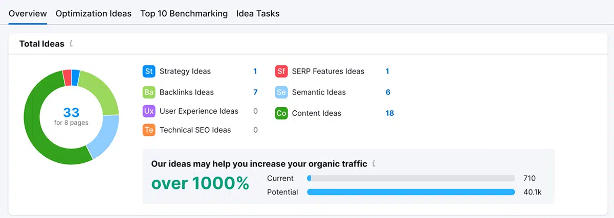
Task: Click the light blue Se Semantic icon
Action: point(281,92)
